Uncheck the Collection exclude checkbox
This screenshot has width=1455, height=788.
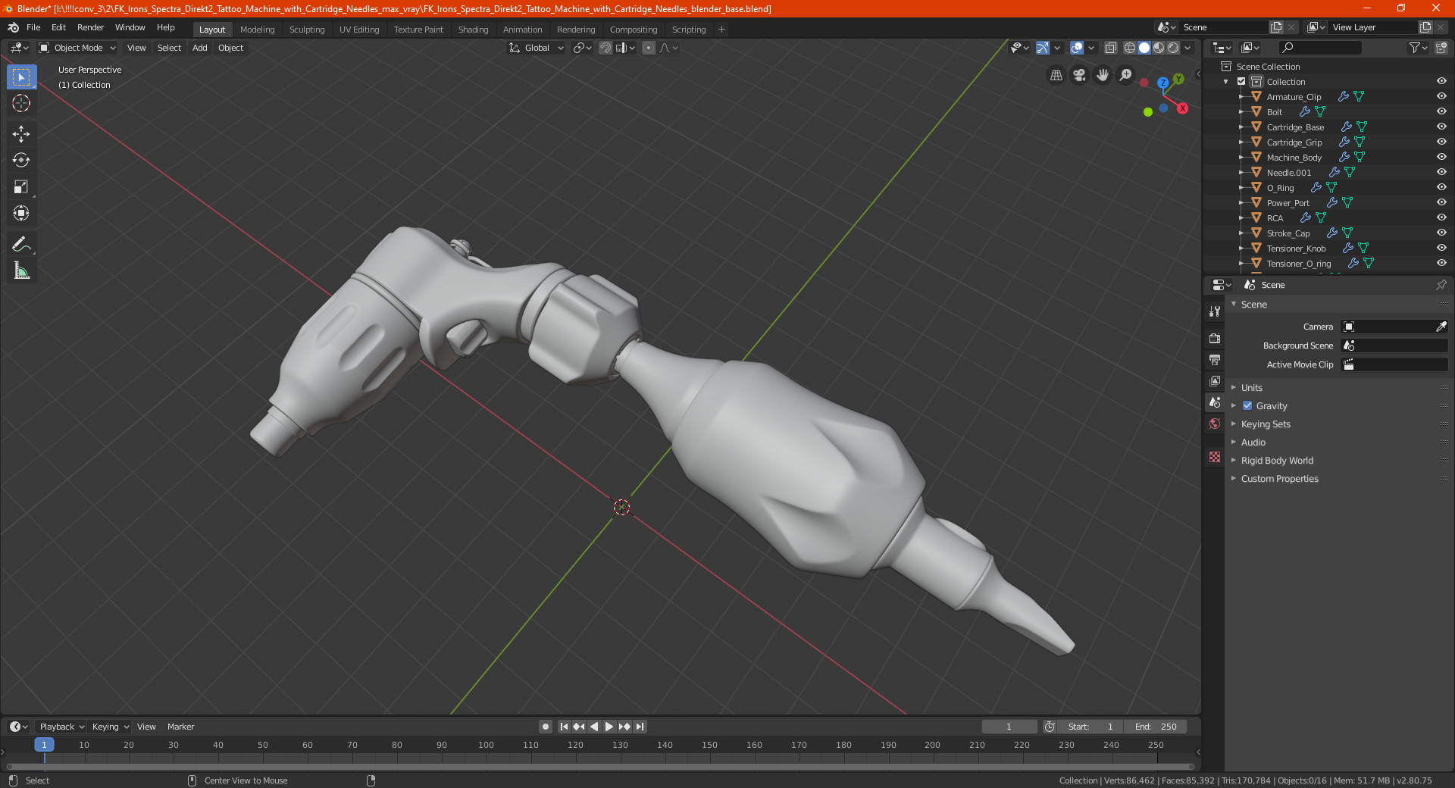tap(1241, 81)
